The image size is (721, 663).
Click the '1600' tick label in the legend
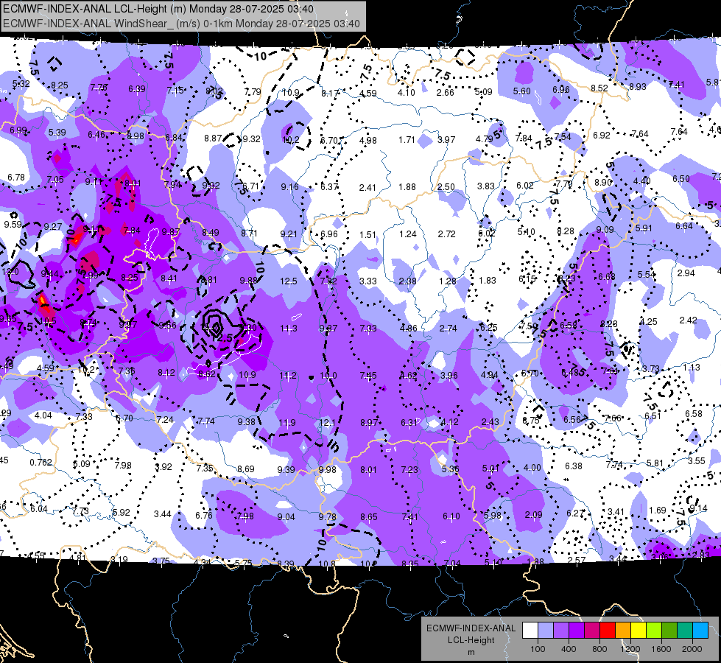(x=661, y=649)
